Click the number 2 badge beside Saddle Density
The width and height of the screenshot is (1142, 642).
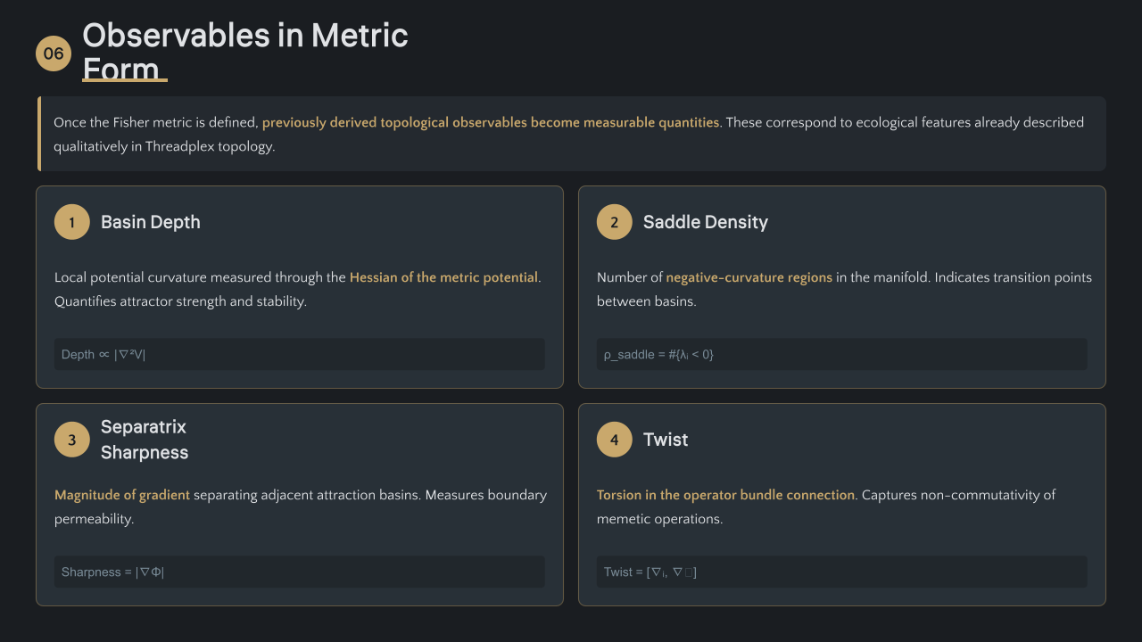(614, 222)
